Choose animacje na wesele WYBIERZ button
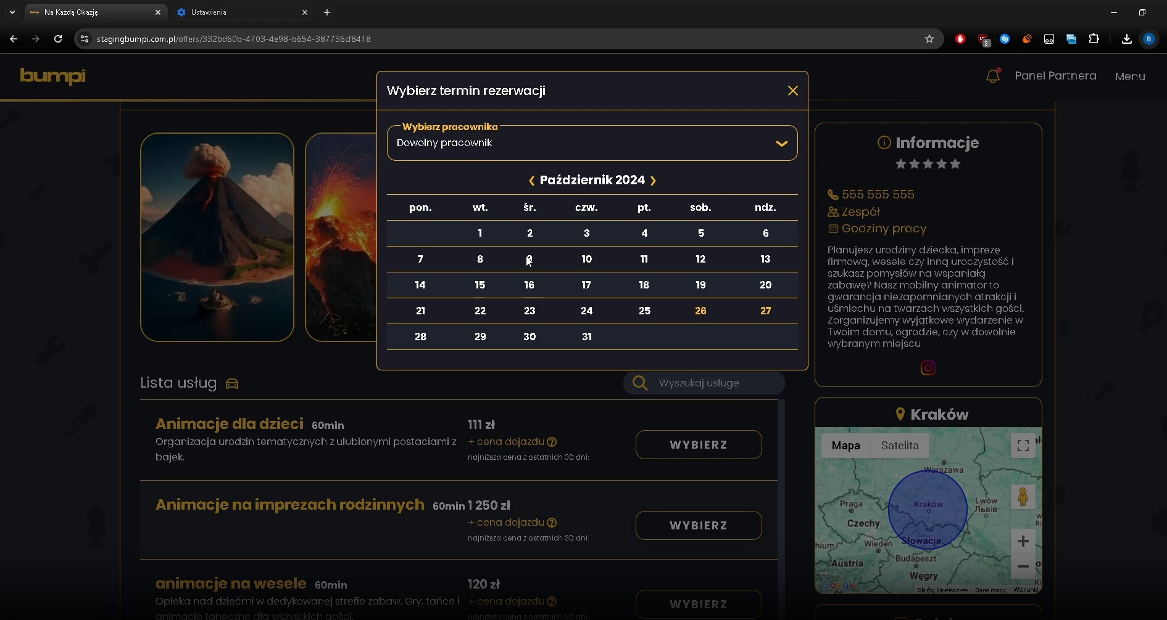The image size is (1167, 620). point(699,604)
